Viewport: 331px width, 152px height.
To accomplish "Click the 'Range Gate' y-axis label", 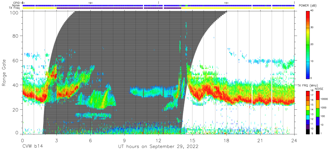I will [4, 73].
